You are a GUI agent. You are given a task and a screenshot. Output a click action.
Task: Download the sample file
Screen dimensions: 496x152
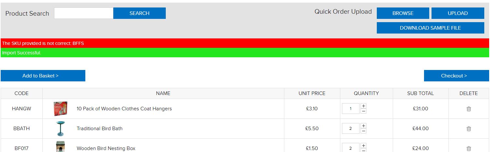(x=430, y=28)
